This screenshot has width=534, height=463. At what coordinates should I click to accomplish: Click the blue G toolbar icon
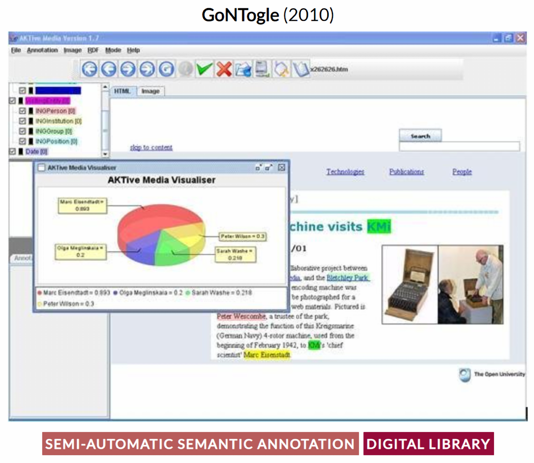point(166,69)
